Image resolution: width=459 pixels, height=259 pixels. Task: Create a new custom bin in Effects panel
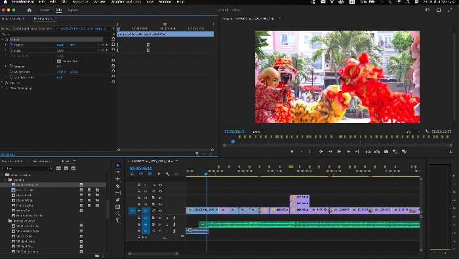(x=97, y=256)
